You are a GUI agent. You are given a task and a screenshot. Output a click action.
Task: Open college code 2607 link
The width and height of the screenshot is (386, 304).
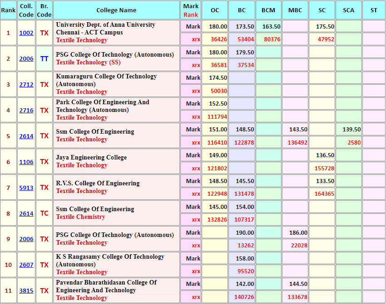26,265
